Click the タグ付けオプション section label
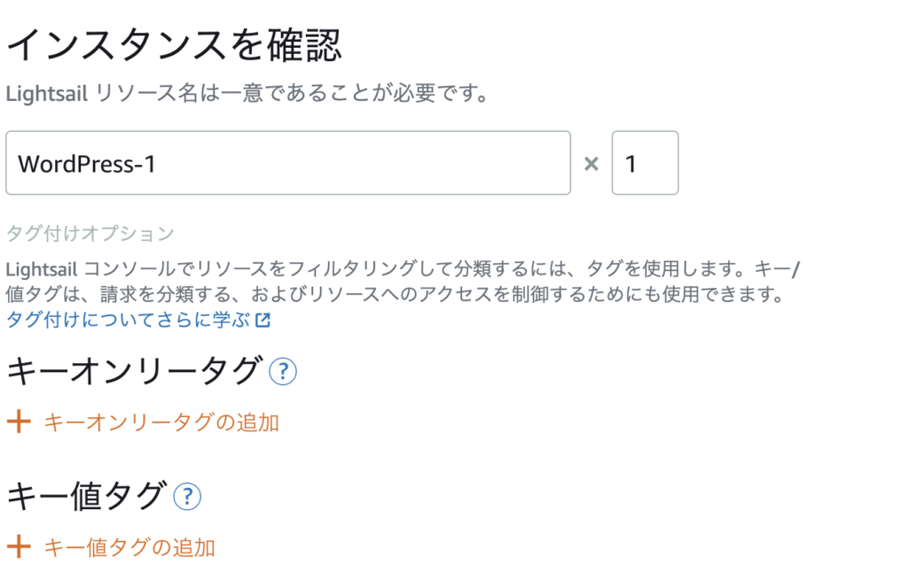Screen dimensions: 908x588 (90, 234)
